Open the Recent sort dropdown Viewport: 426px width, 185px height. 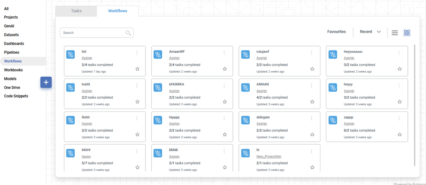click(x=370, y=32)
